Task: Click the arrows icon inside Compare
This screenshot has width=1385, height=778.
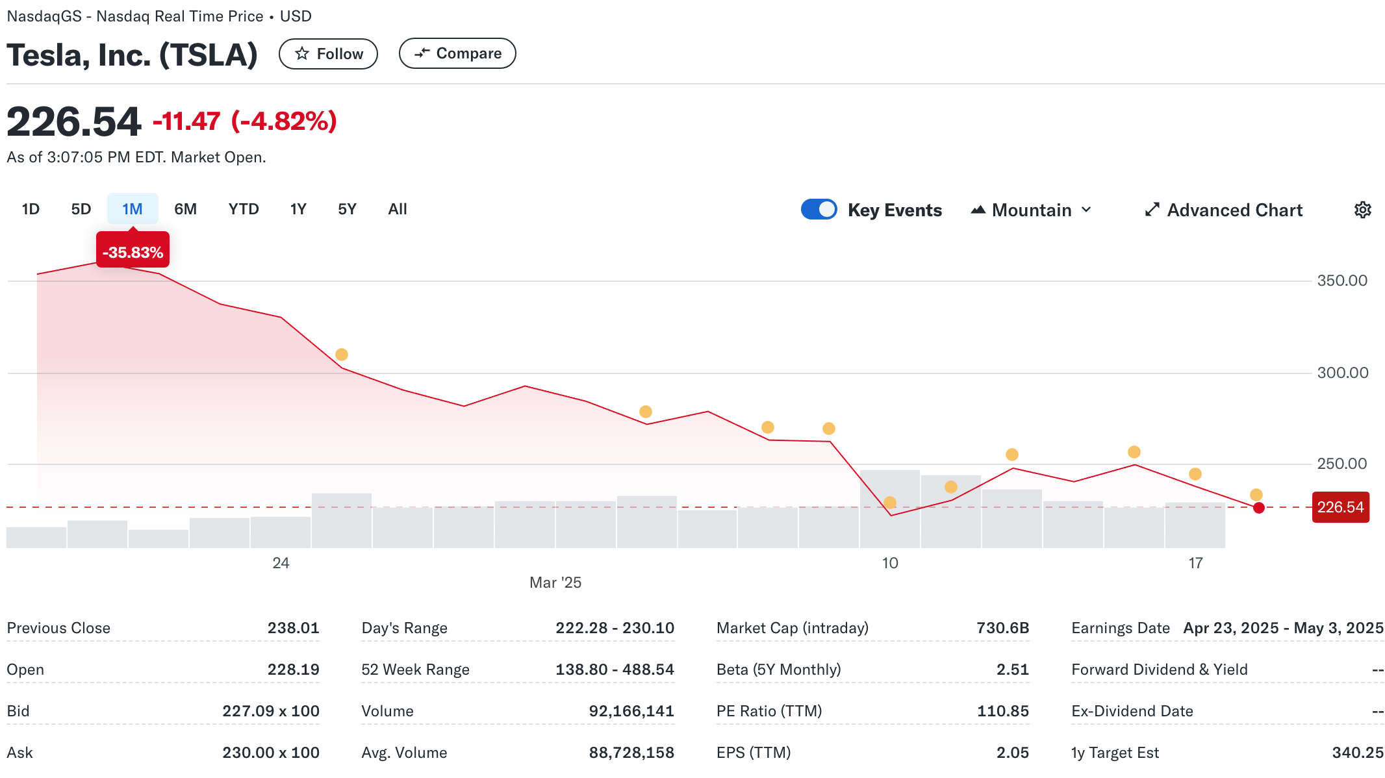Action: coord(422,53)
